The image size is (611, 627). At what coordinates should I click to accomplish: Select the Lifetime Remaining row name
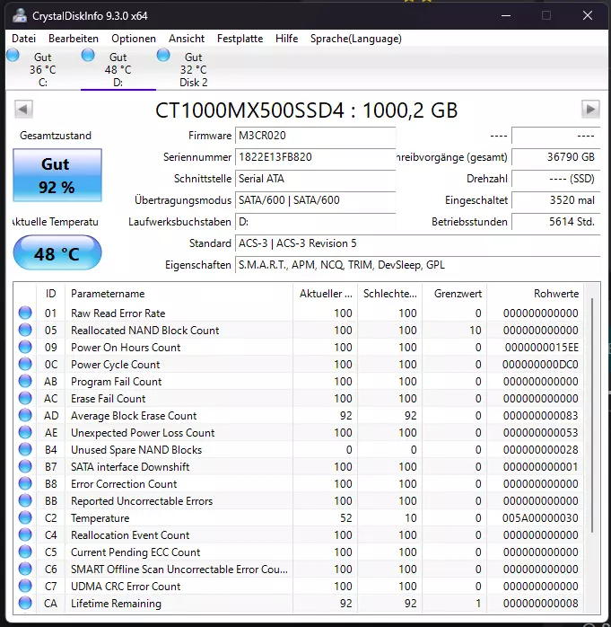pyautogui.click(x=116, y=603)
